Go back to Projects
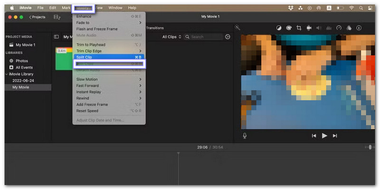Viewport: 380px width, 190px height. click(37, 17)
